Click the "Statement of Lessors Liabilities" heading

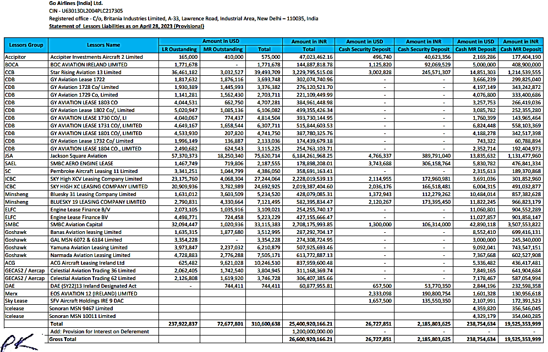point(127,26)
